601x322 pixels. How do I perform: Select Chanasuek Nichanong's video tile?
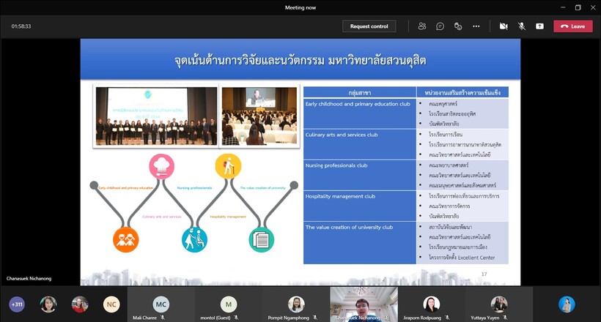point(364,304)
